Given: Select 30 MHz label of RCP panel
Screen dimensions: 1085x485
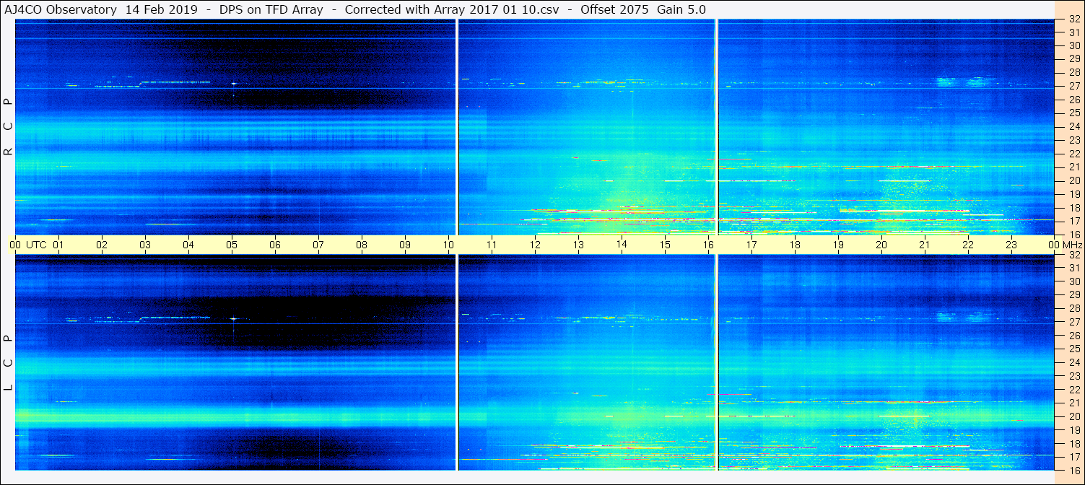Looking at the screenshot, I should [1074, 45].
